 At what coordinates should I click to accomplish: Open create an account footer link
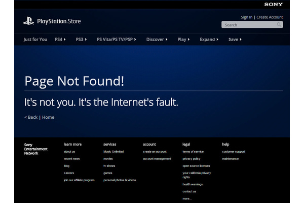point(155,152)
